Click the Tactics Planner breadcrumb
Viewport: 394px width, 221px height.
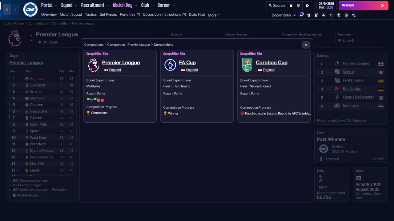pyautogui.click(x=14, y=23)
